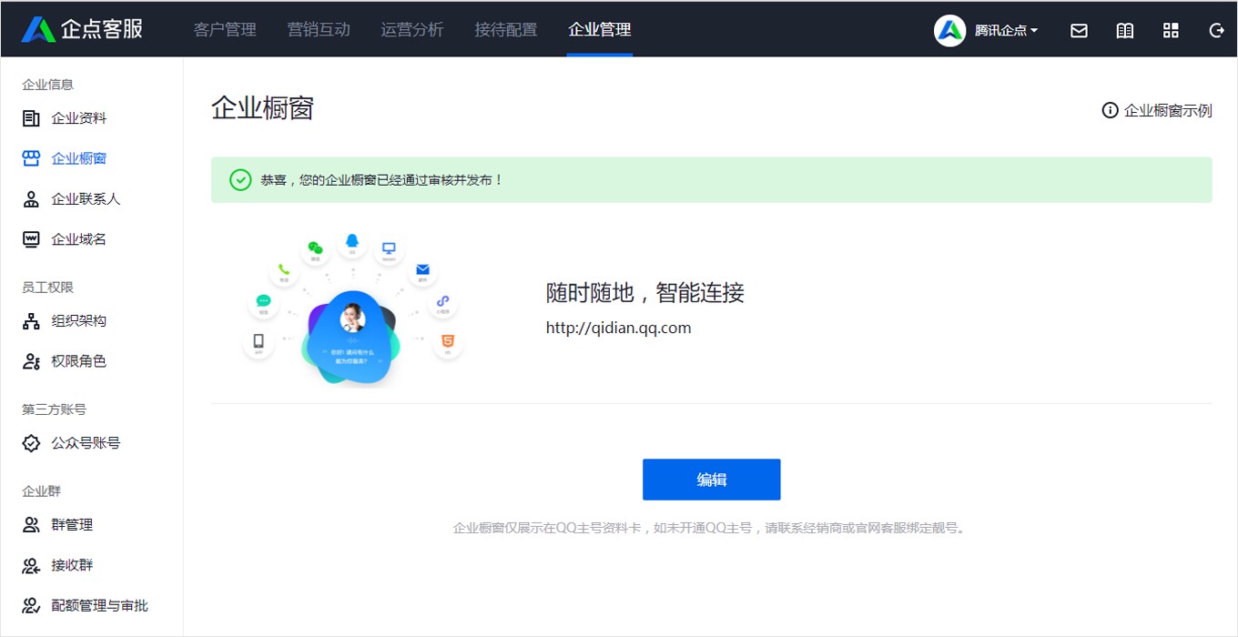View 企业橱窗示例 via the info link

pos(1157,110)
